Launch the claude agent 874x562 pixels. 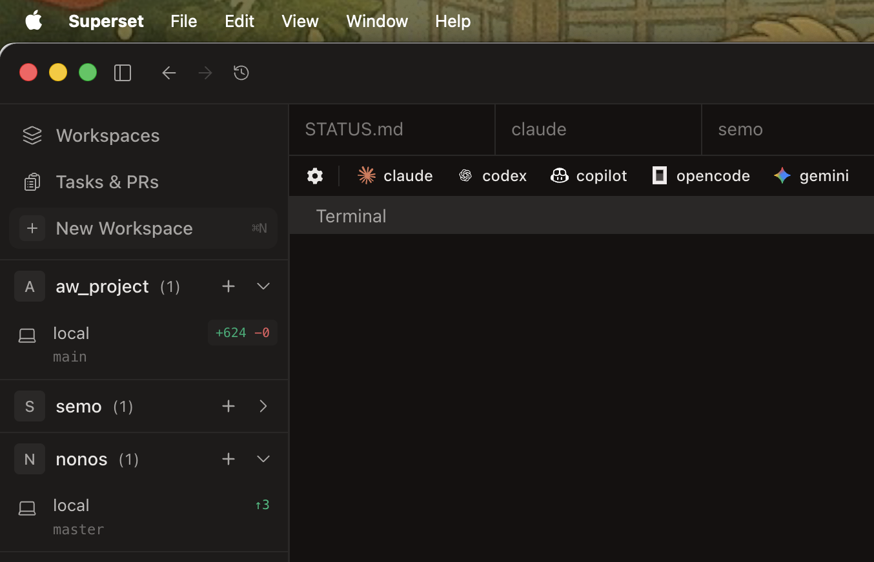395,176
